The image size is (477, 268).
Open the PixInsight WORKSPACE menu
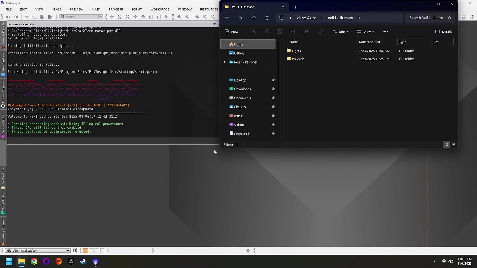(x=160, y=9)
